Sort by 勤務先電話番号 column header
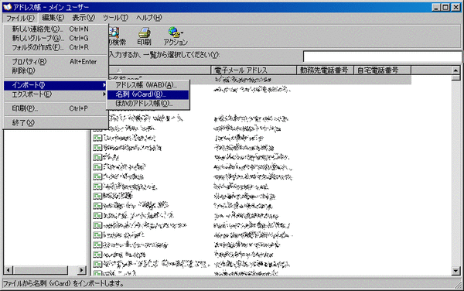 (326, 70)
